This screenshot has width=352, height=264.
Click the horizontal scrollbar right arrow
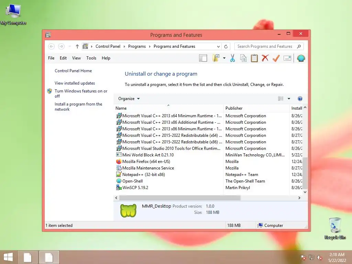(299, 198)
